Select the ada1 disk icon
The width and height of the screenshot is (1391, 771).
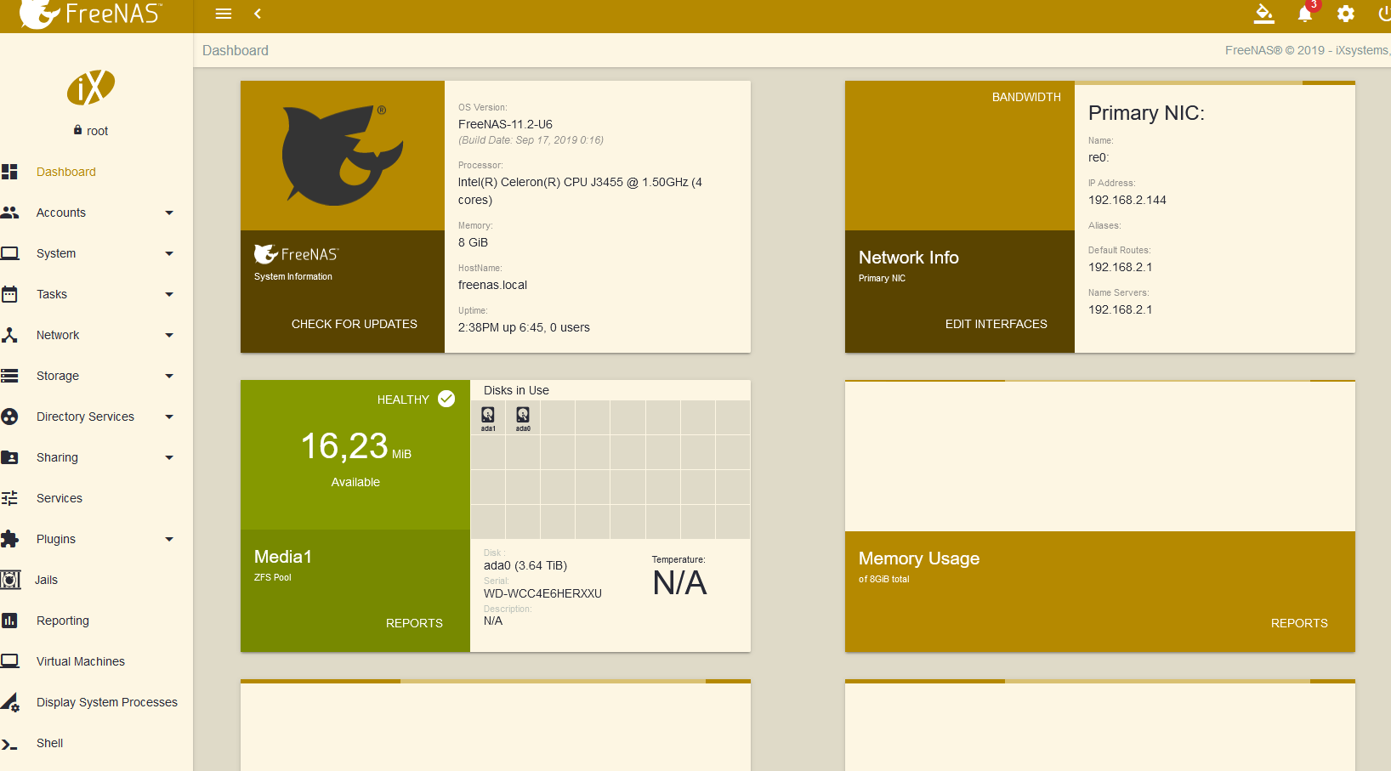pyautogui.click(x=488, y=417)
